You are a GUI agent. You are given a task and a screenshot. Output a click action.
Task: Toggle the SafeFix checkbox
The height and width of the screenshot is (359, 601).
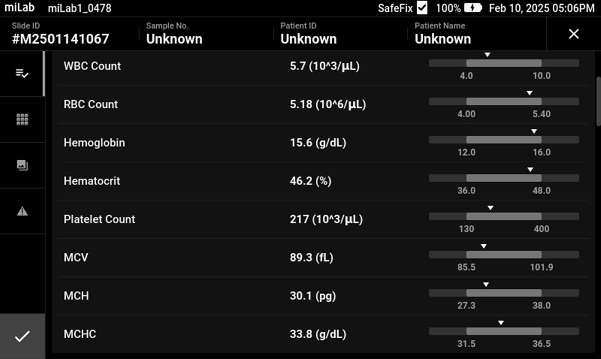point(422,8)
